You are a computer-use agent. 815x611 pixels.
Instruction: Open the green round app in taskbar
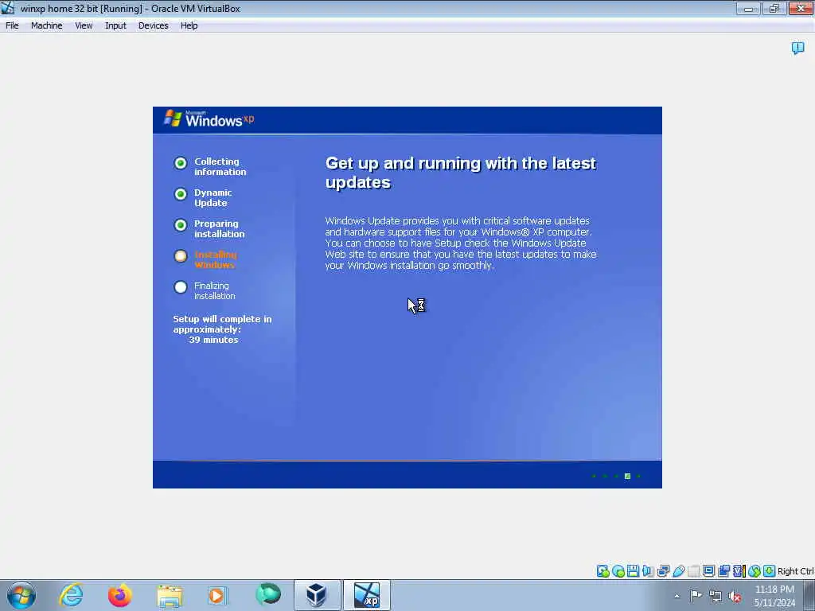[x=268, y=593]
